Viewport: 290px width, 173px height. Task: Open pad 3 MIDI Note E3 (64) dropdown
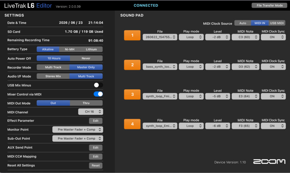[245, 96]
